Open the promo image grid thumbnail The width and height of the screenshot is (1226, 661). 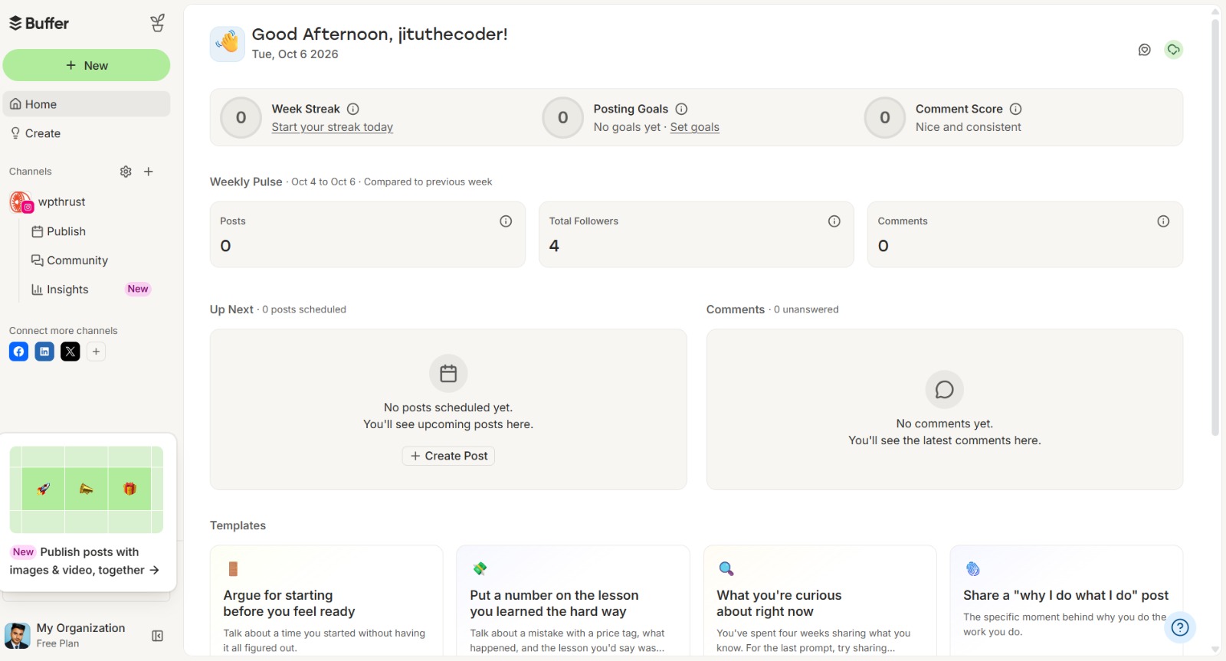click(x=87, y=489)
